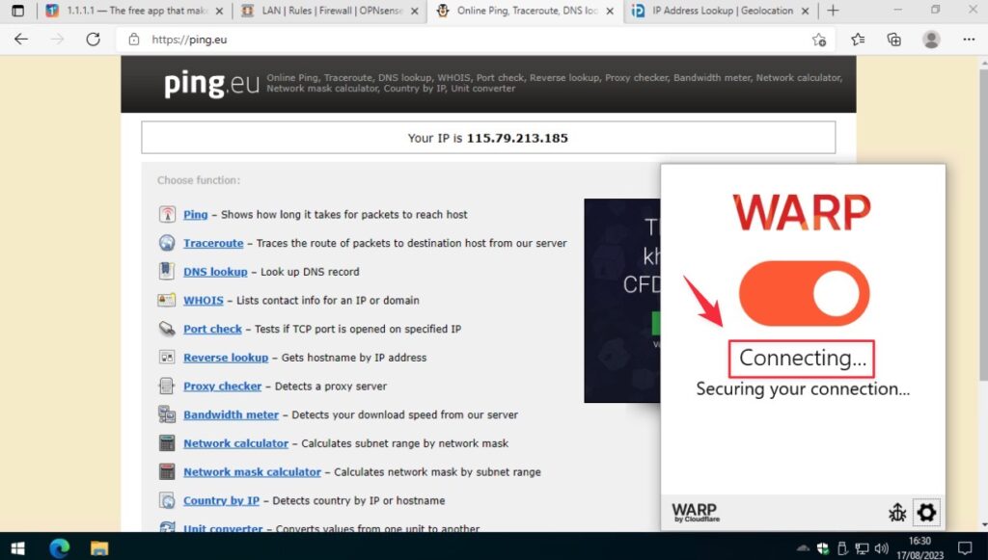Open the Reverse lookup link
Image resolution: width=988 pixels, height=560 pixels.
226,358
